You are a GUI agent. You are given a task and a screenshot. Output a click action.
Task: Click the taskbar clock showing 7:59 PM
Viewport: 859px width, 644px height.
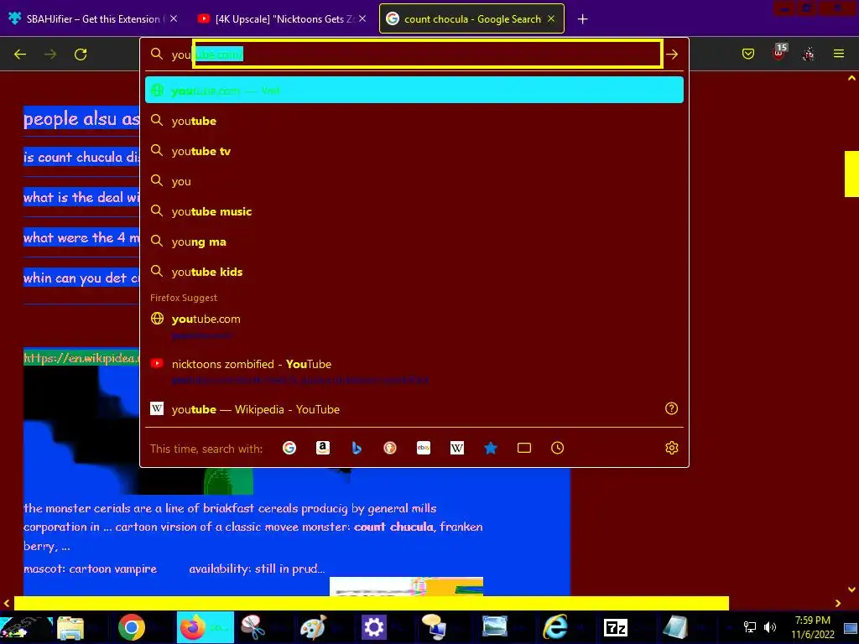(x=812, y=627)
